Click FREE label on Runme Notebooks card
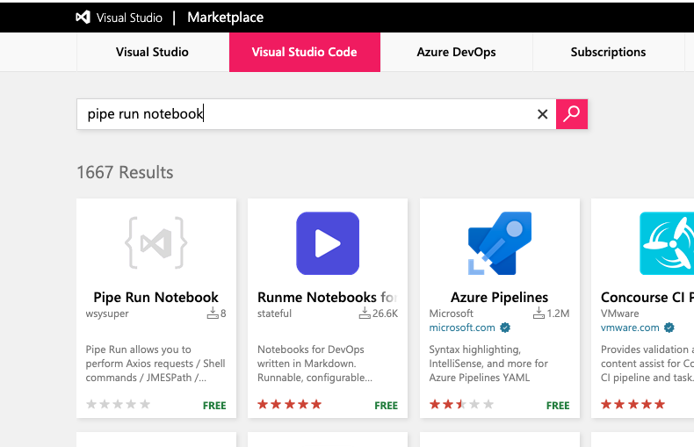 point(386,406)
